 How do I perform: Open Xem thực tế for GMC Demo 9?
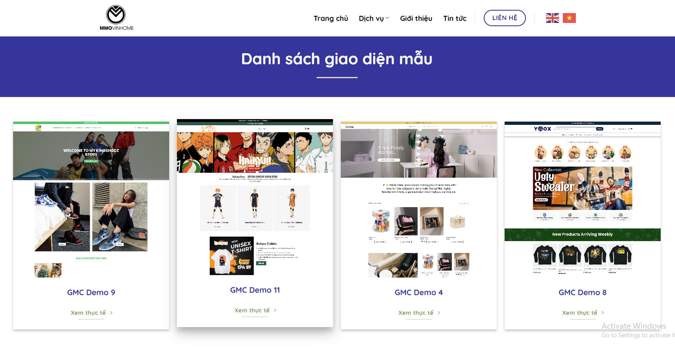click(x=88, y=313)
